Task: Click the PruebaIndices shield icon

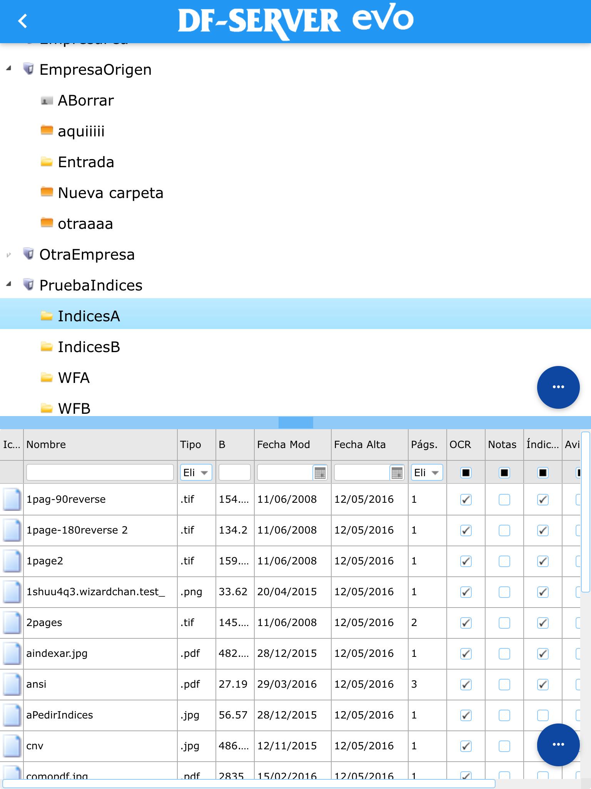Action: tap(28, 285)
